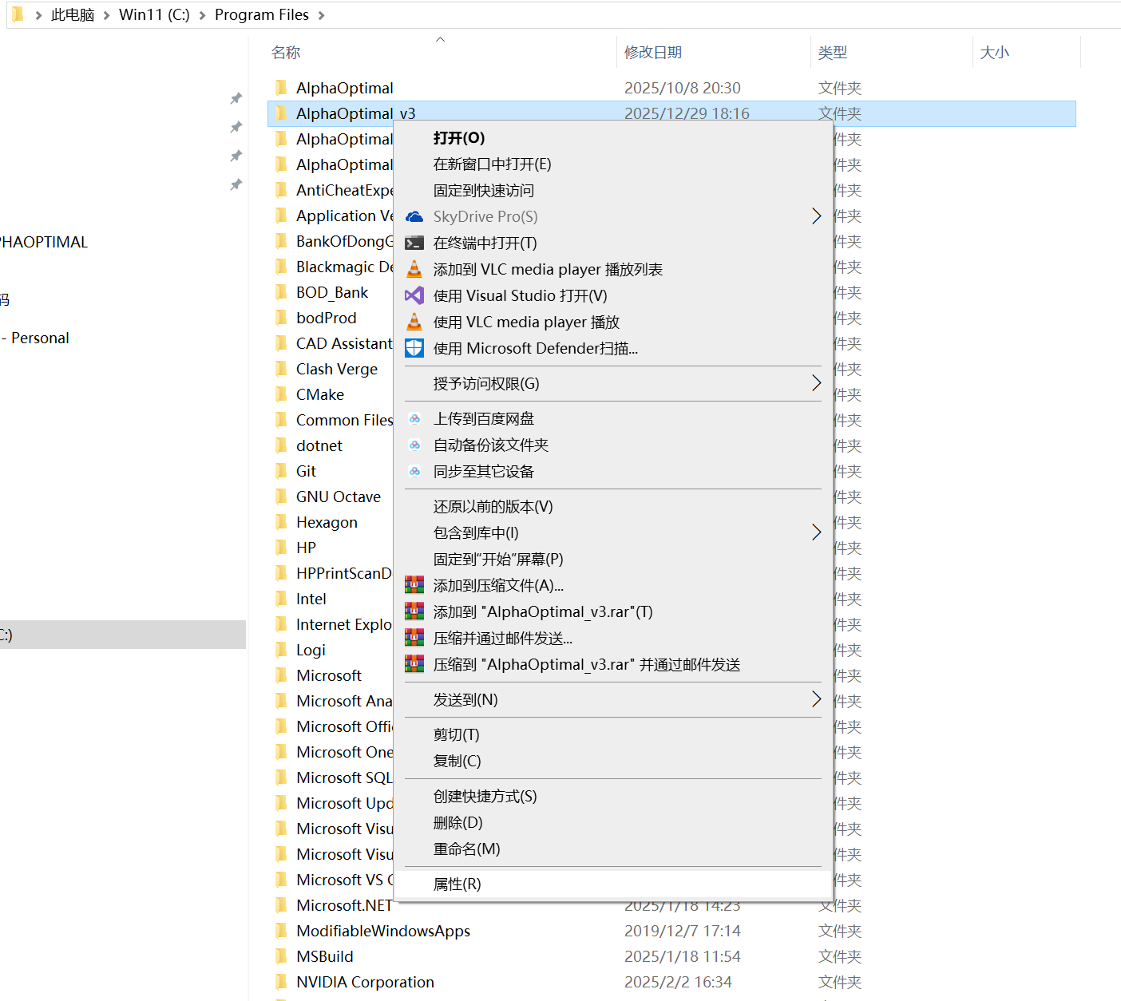Select 重命名(M) in the context menu
The width and height of the screenshot is (1121, 1001).
click(x=466, y=849)
